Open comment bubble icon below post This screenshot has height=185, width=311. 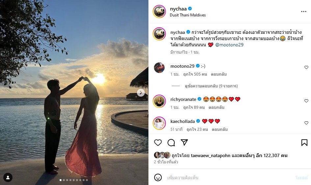click(x=171, y=143)
